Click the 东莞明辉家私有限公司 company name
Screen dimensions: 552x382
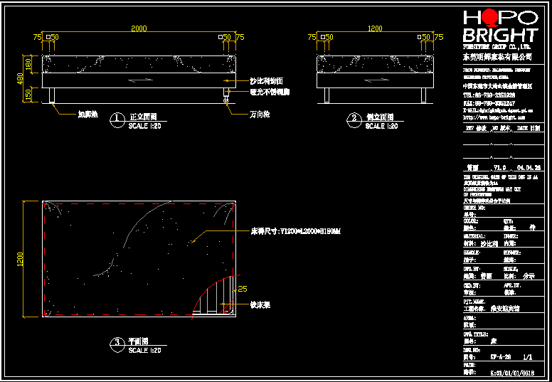(497, 57)
